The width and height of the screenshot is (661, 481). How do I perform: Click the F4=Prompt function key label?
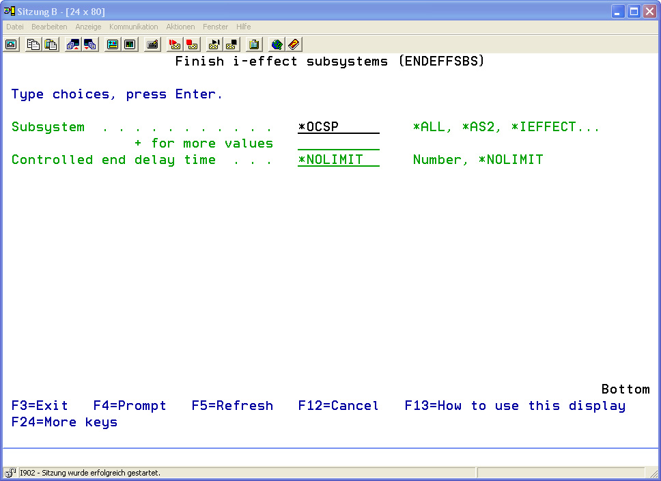(x=130, y=406)
